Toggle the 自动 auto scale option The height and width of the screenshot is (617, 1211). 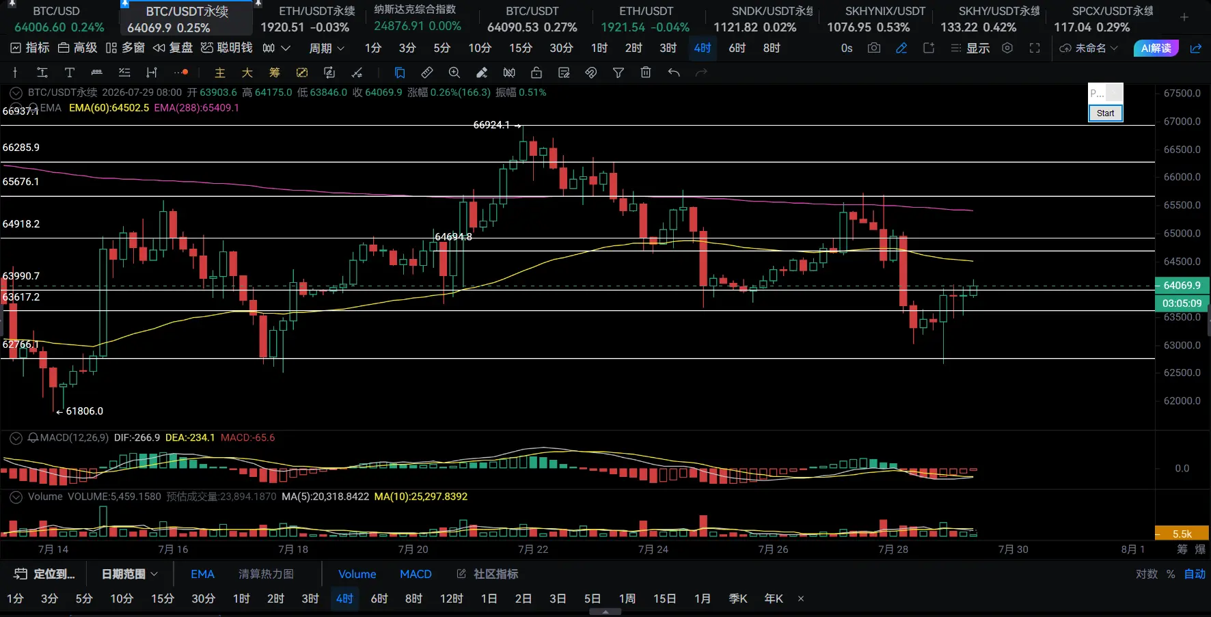pyautogui.click(x=1195, y=574)
